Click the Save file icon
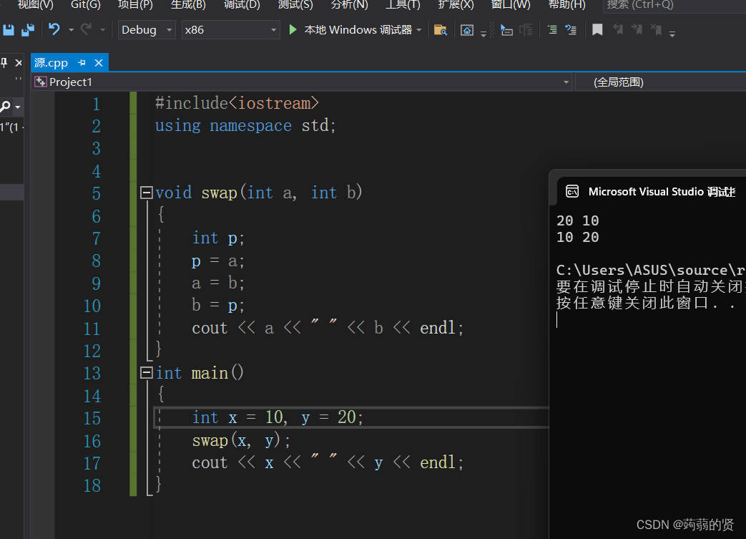746x539 pixels. click(8, 30)
